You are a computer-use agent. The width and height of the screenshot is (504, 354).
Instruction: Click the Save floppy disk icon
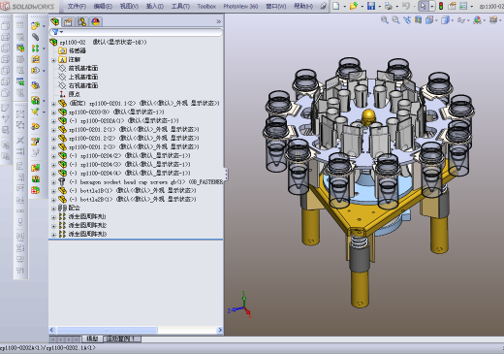[371, 6]
